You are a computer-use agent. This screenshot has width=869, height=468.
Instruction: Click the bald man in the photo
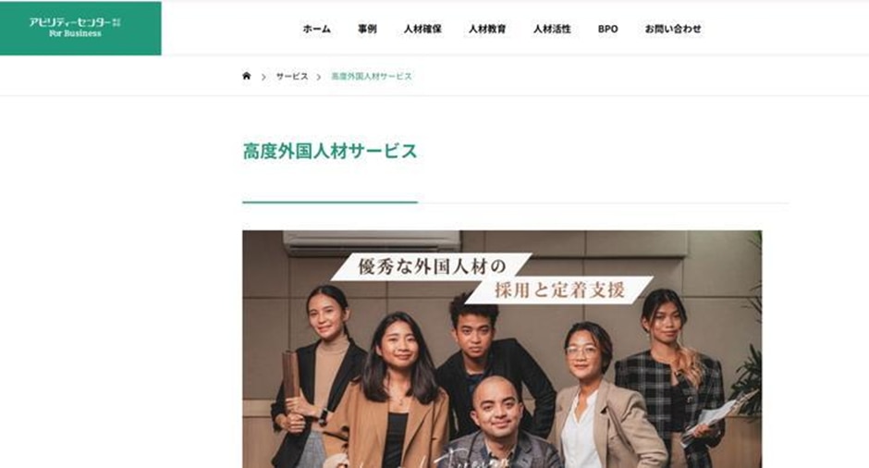point(497,422)
